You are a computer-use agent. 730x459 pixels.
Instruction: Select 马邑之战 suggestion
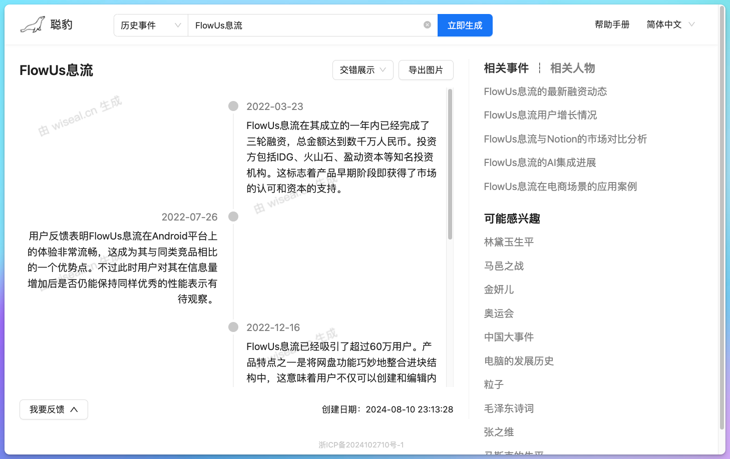(504, 266)
